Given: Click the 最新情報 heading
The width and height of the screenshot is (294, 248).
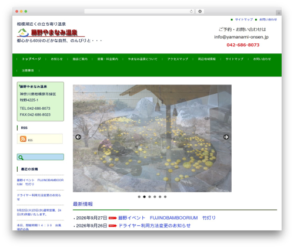Looking at the screenshot, I should (x=83, y=204).
